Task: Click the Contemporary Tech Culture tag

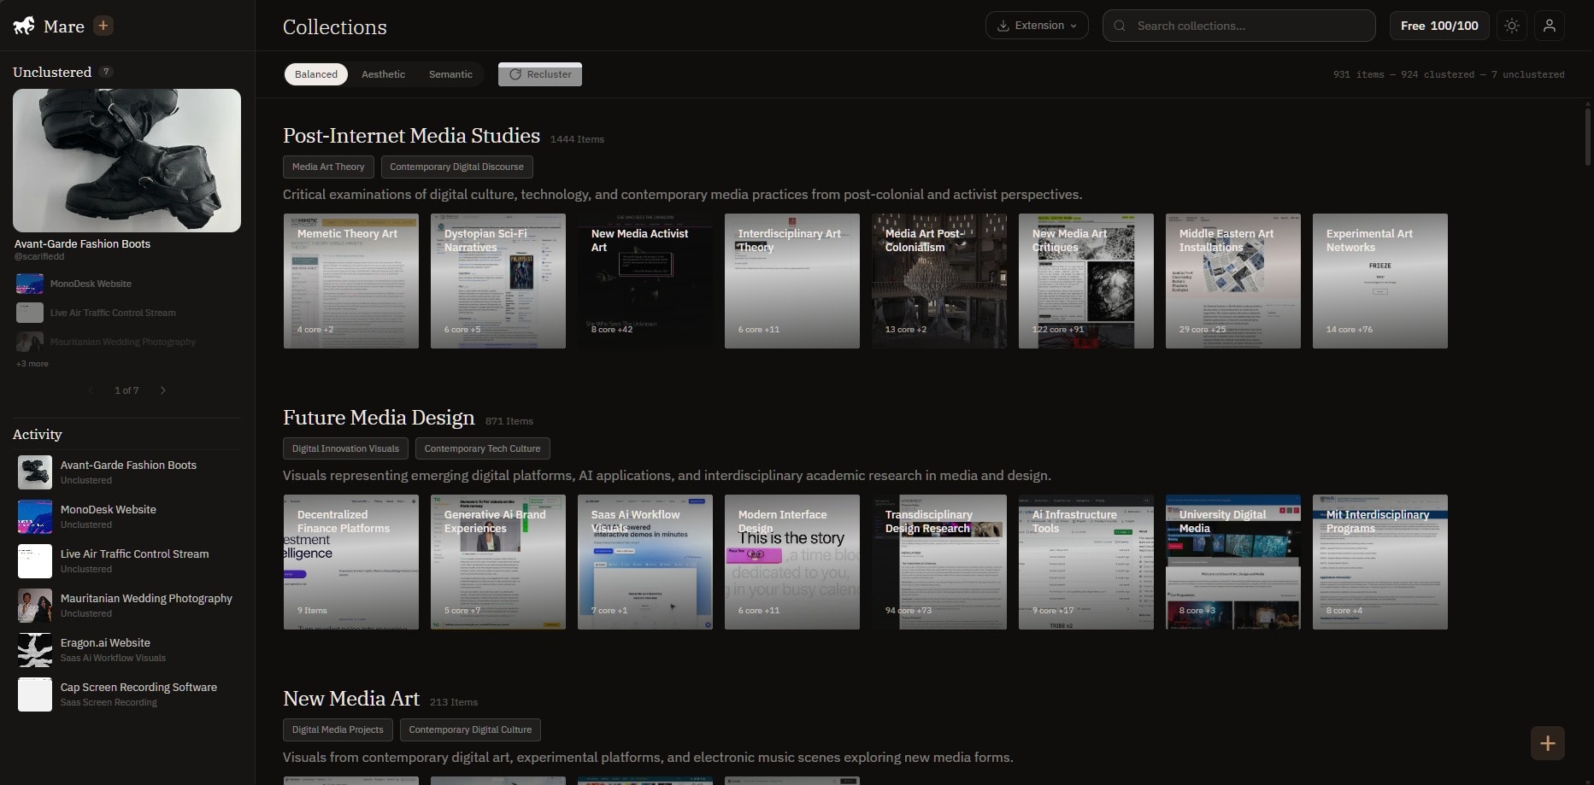Action: (482, 448)
